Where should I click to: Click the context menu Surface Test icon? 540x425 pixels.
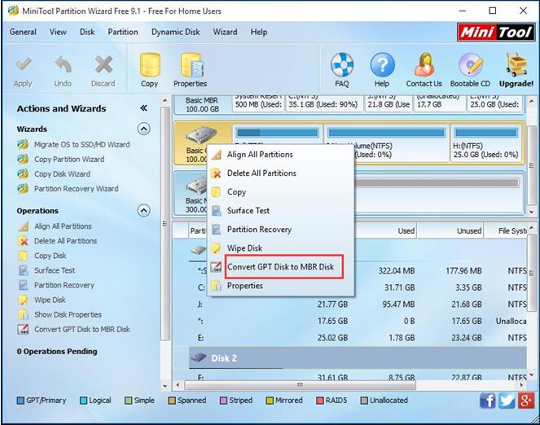click(217, 211)
